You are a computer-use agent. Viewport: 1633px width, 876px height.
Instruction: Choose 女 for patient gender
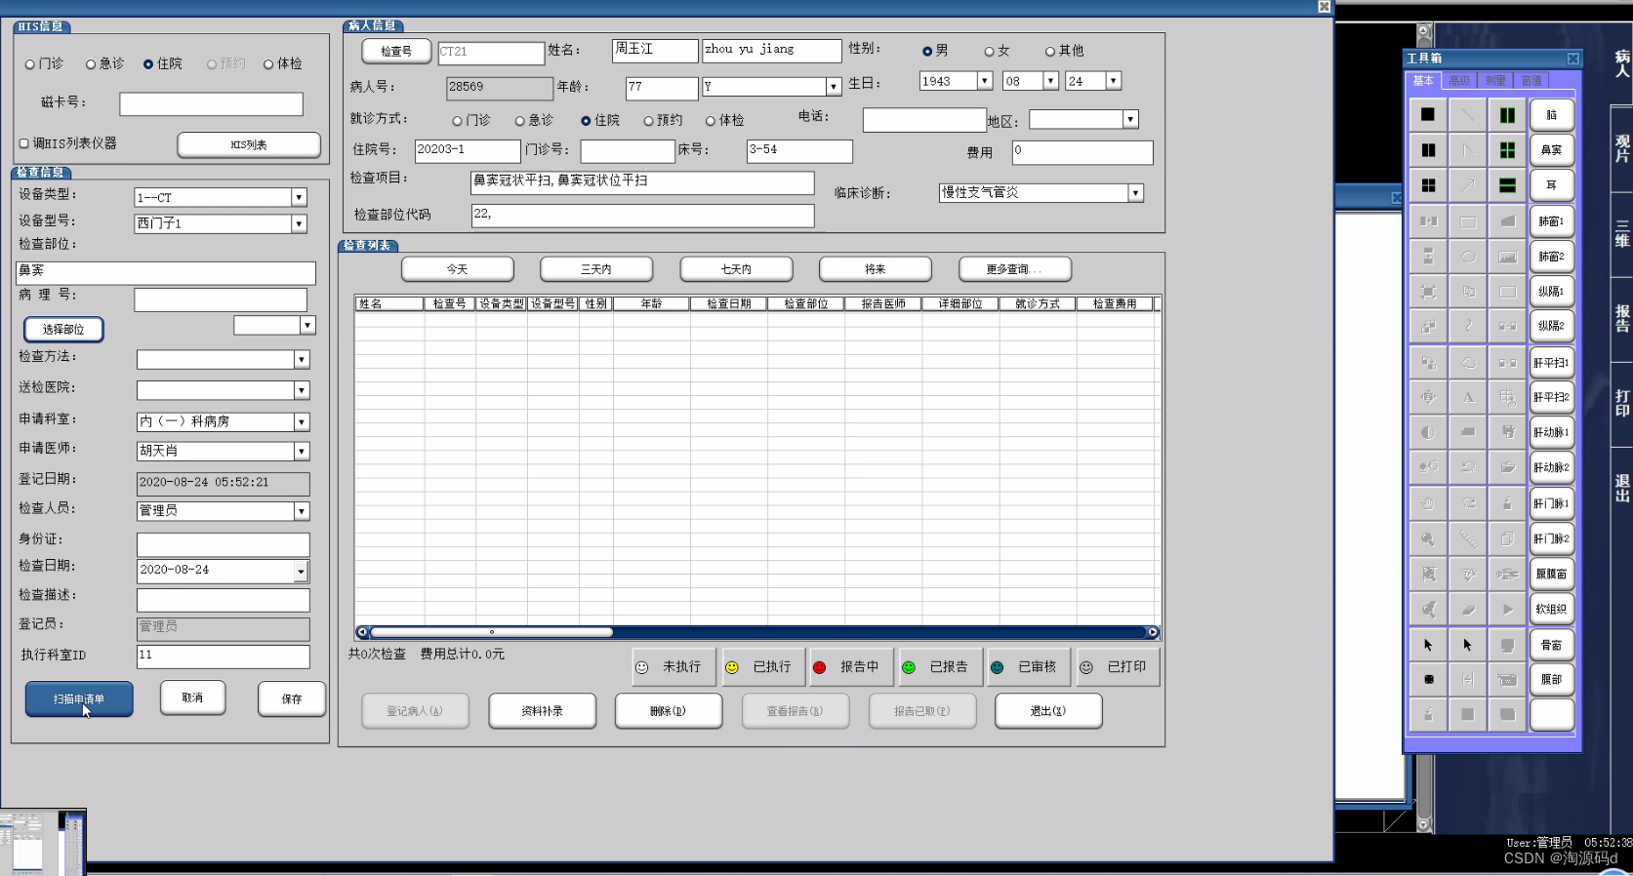tap(989, 52)
